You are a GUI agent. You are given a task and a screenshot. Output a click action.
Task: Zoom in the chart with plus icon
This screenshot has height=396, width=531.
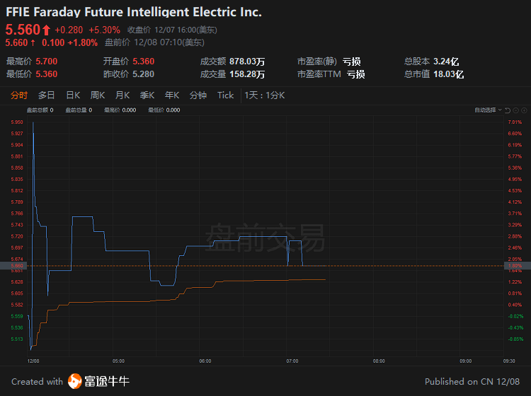(524, 110)
